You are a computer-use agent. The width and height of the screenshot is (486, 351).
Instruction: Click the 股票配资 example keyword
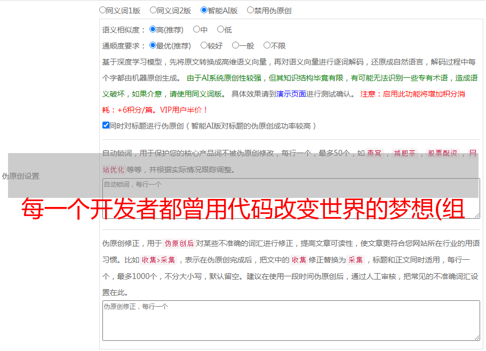[443, 153]
